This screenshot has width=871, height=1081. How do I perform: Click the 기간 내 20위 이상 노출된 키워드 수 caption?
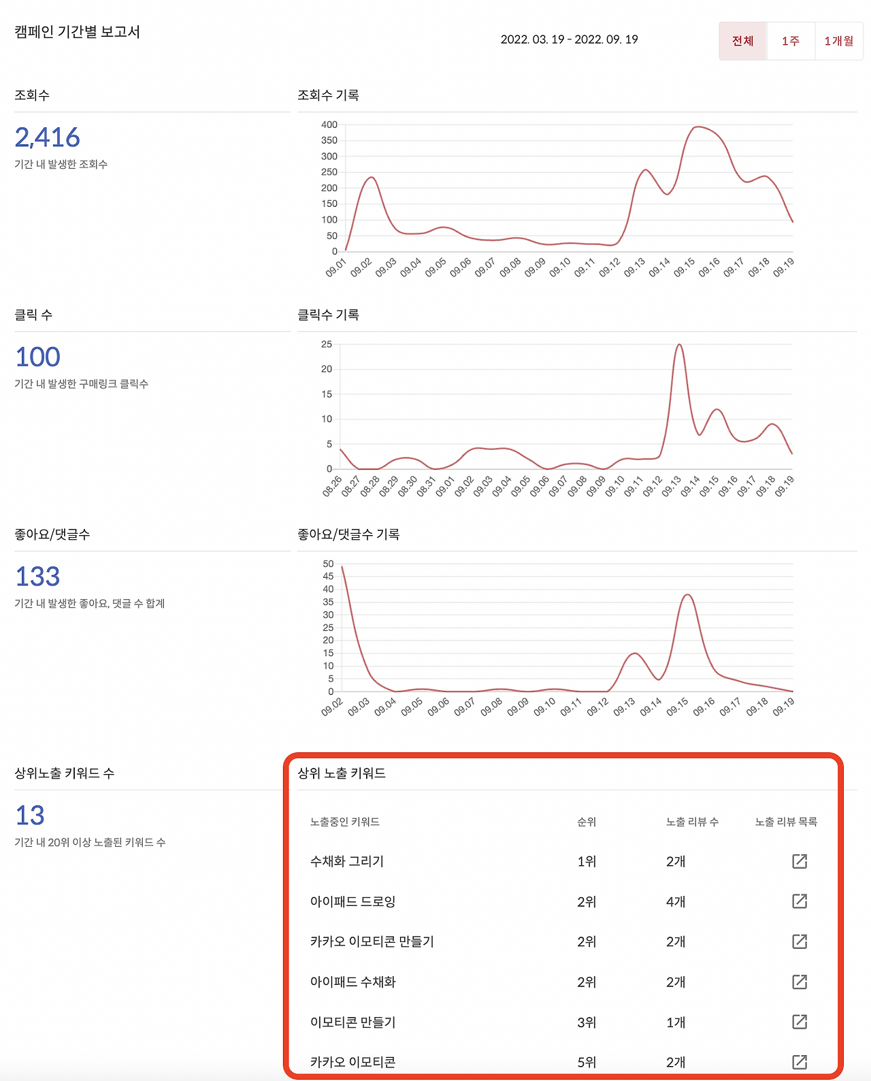[90, 842]
